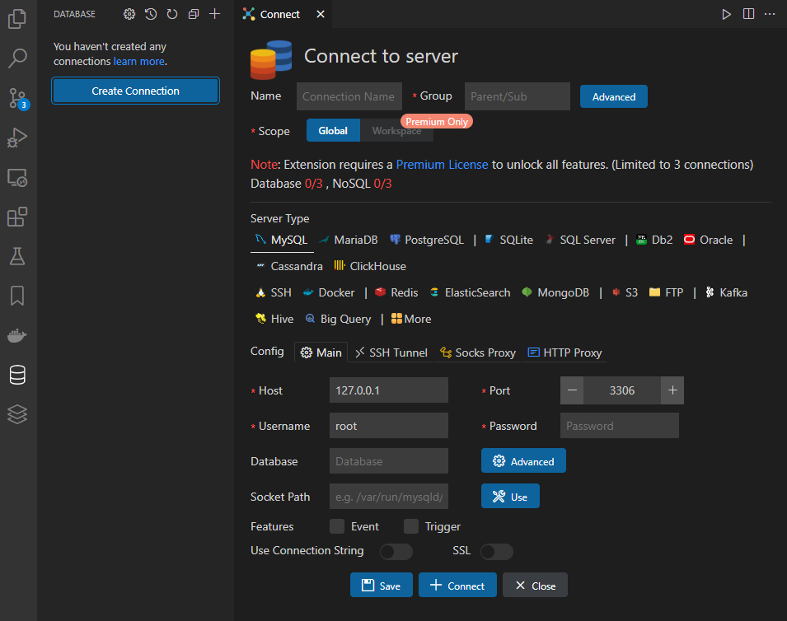Viewport: 787px width, 621px height.
Task: Switch to SSH Tunnel config tab
Action: pyautogui.click(x=391, y=353)
